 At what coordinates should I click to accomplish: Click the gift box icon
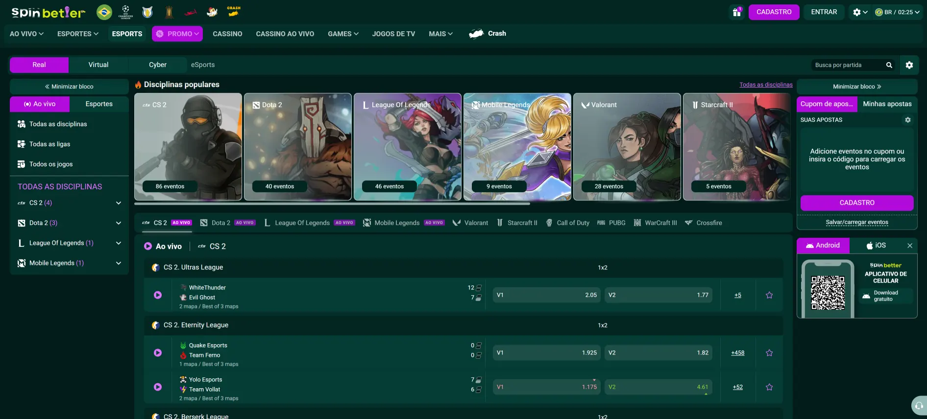pyautogui.click(x=736, y=12)
